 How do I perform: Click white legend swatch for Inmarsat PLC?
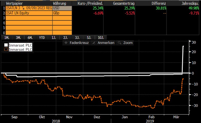pos(6,46)
